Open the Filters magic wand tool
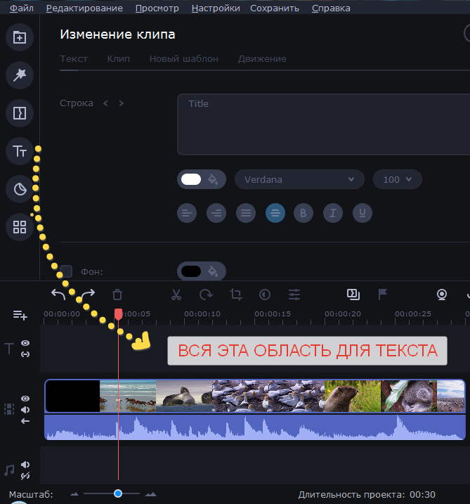This screenshot has height=504, width=470. point(19,75)
